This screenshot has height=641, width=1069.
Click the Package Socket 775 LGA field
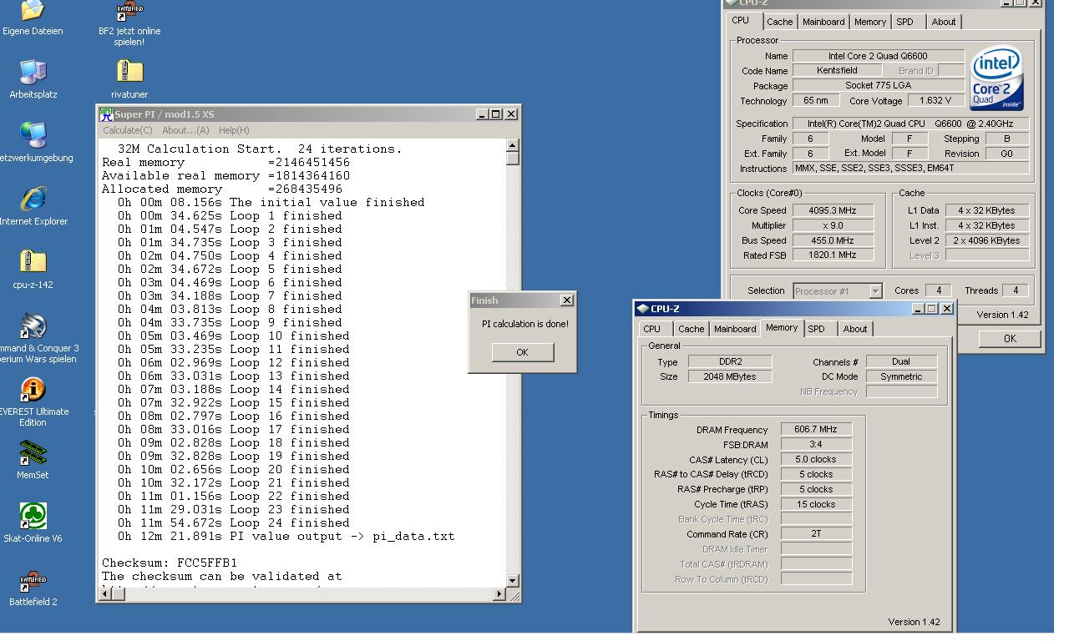click(878, 85)
